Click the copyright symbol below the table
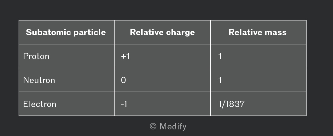 pyautogui.click(x=153, y=127)
